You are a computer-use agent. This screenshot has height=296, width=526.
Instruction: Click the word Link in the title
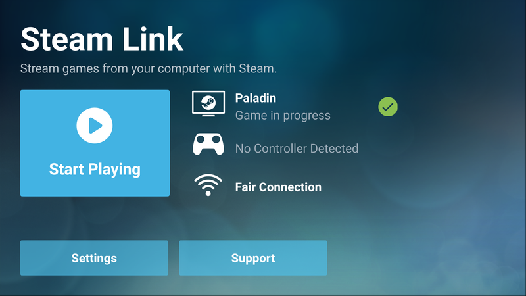(153, 39)
